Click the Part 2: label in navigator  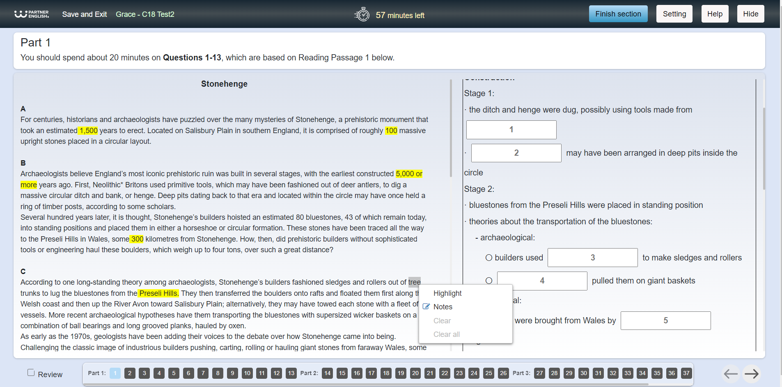[309, 373]
